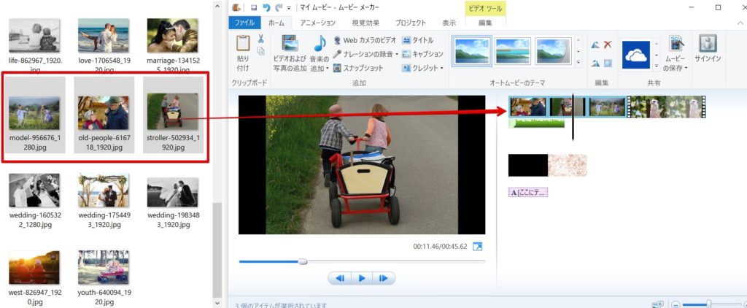Open the 編集 video tools tab
The height and width of the screenshot is (308, 747).
coord(485,23)
